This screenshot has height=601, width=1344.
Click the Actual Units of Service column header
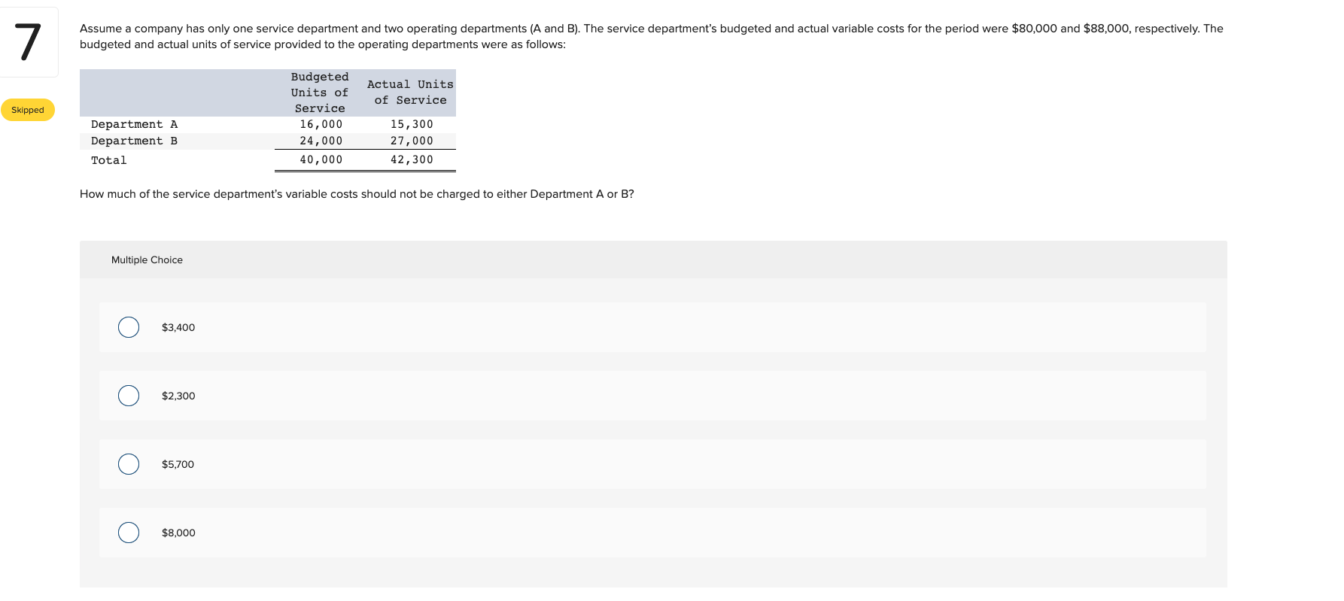coord(409,92)
